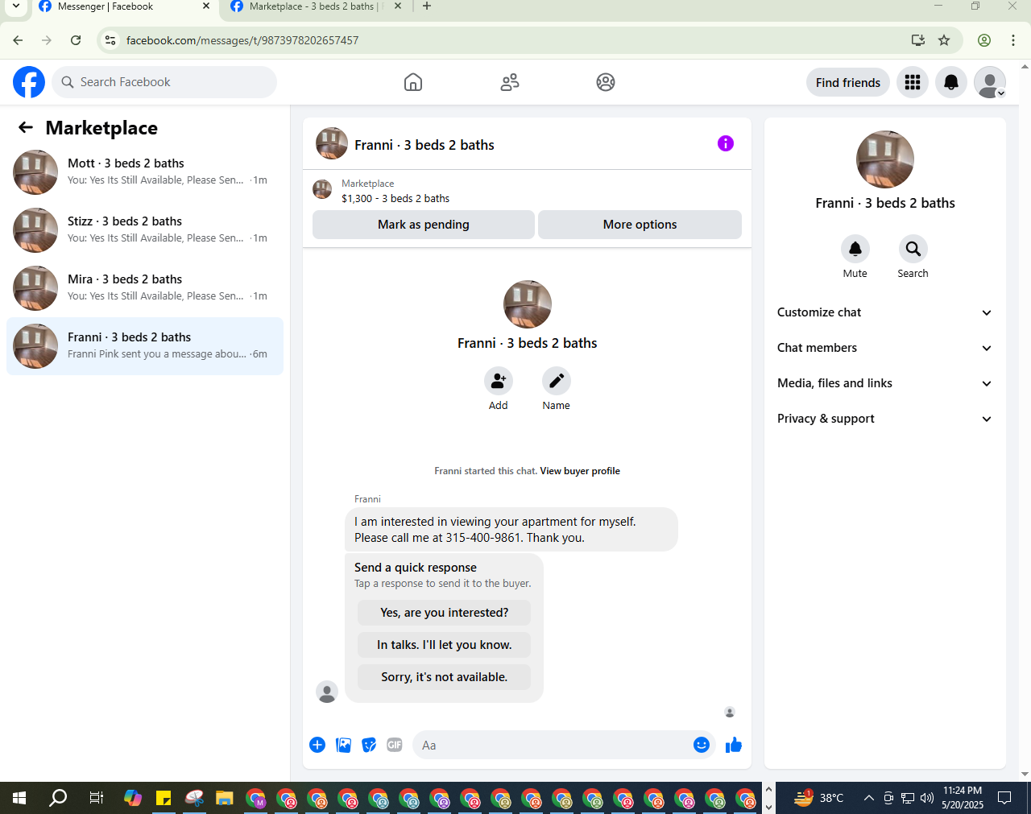Send 'Yes, are you interested?' quick response
The height and width of the screenshot is (814, 1031).
445,613
